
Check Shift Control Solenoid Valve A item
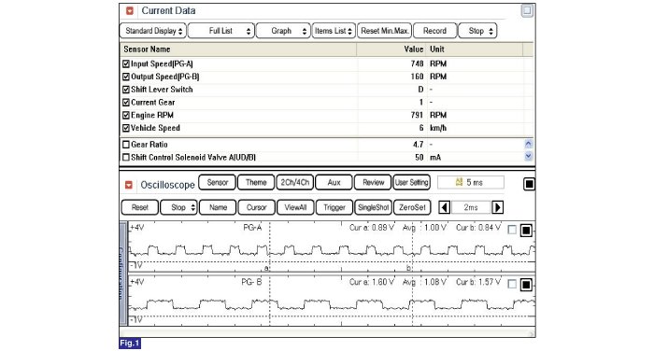[x=126, y=158]
